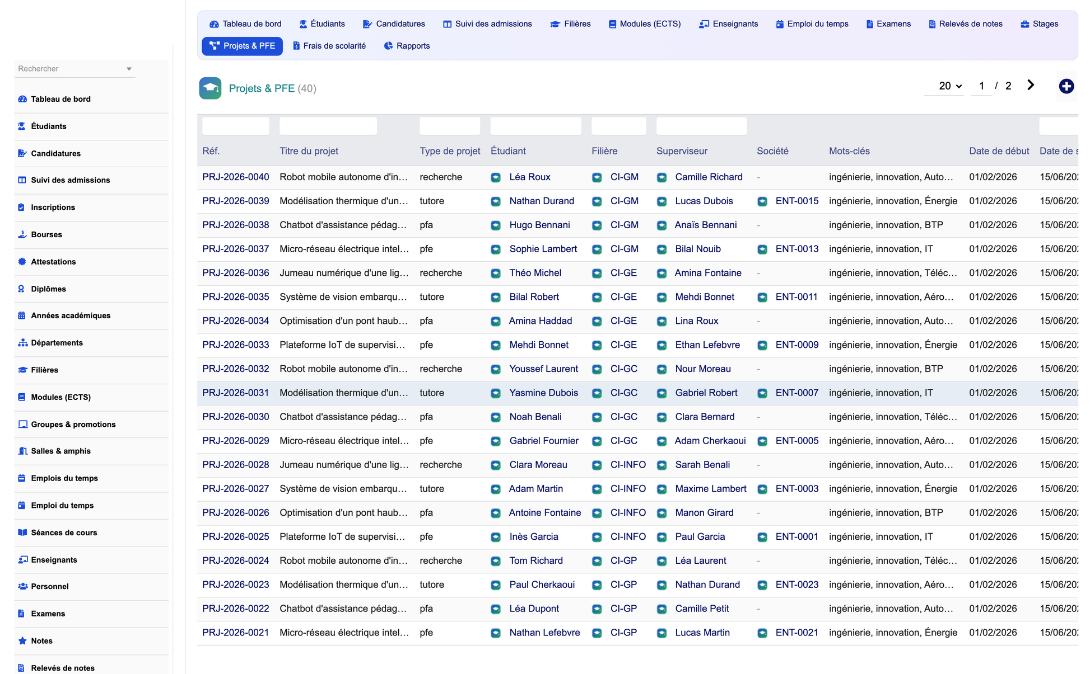Click keywords cell in PRJ-2026-0038 row
The width and height of the screenshot is (1090, 674).
[886, 225]
